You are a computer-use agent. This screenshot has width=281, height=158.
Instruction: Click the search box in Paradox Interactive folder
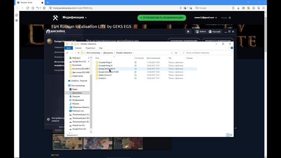click(206, 53)
